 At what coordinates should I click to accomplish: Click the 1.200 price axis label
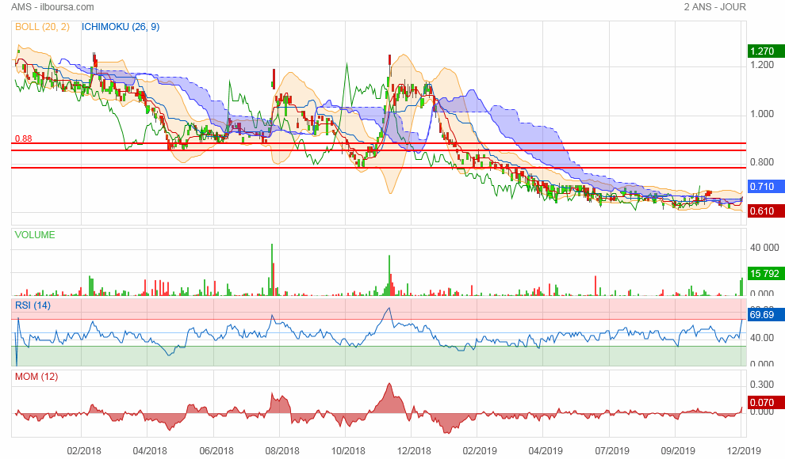(x=762, y=65)
